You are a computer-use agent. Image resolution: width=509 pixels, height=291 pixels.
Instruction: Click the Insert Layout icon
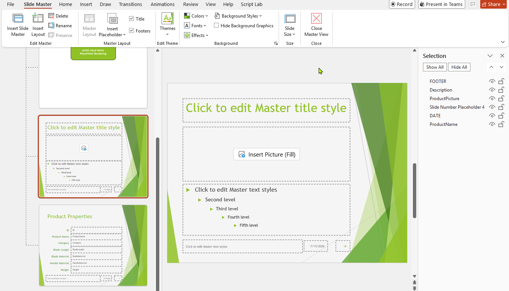pos(38,19)
